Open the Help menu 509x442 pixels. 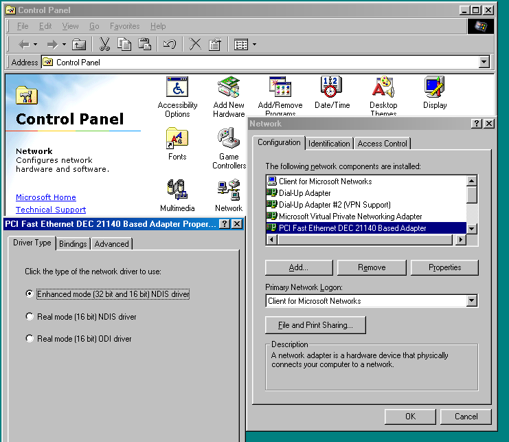(158, 26)
